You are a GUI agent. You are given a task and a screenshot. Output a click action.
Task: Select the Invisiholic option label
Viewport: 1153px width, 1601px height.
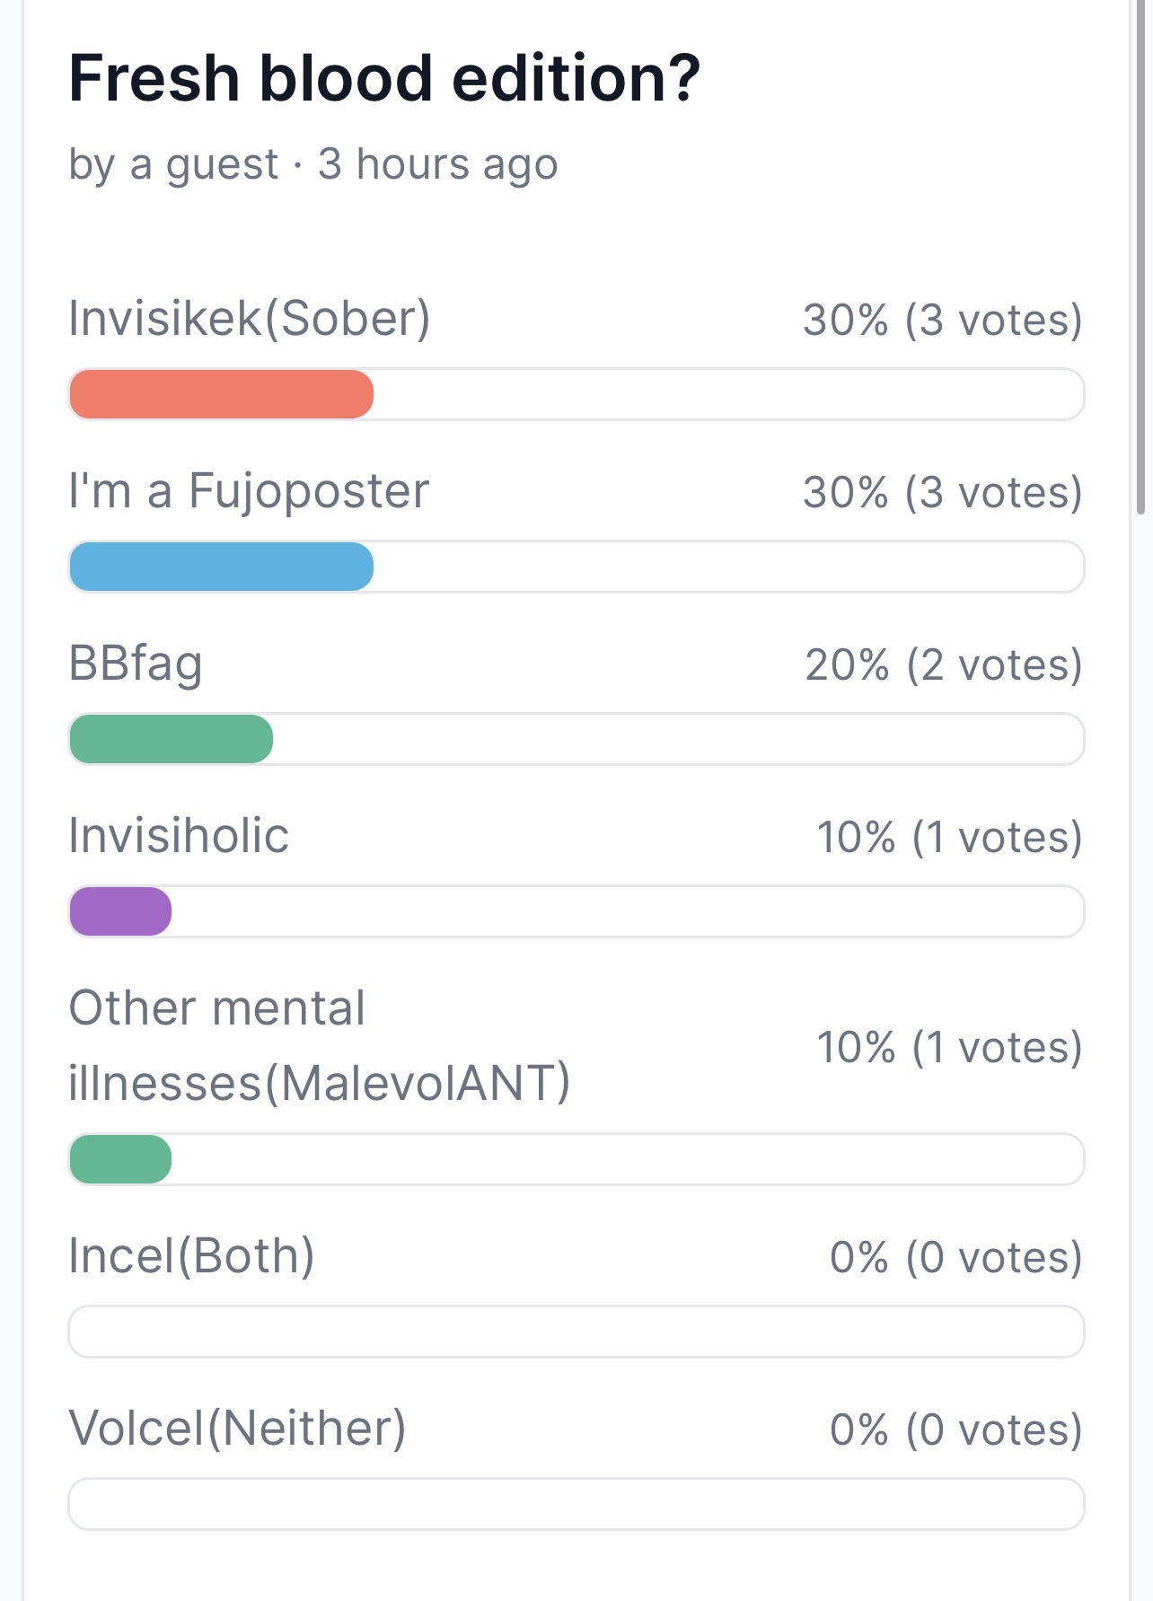[179, 836]
